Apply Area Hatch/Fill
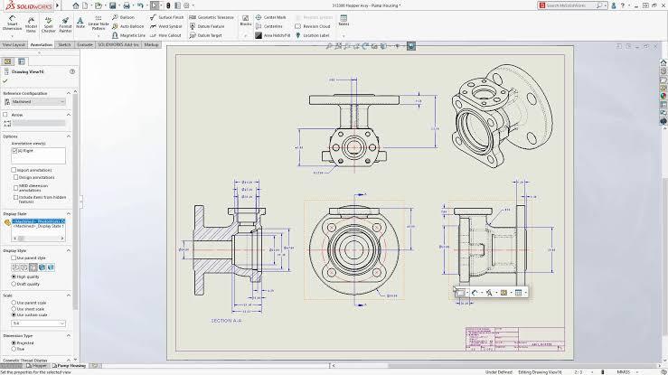Viewport: 668px width, 375px height. pyautogui.click(x=273, y=36)
